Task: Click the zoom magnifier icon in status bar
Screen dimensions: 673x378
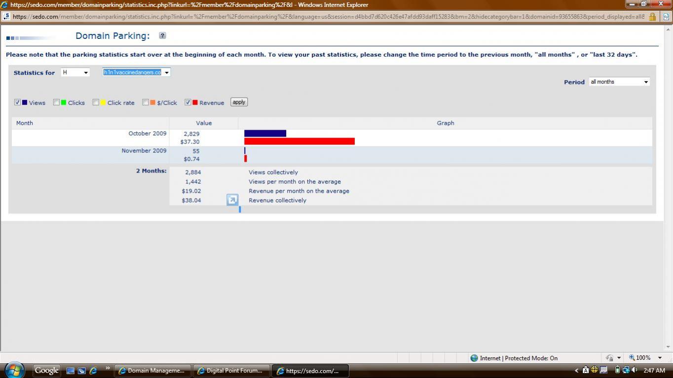Action: 632,358
